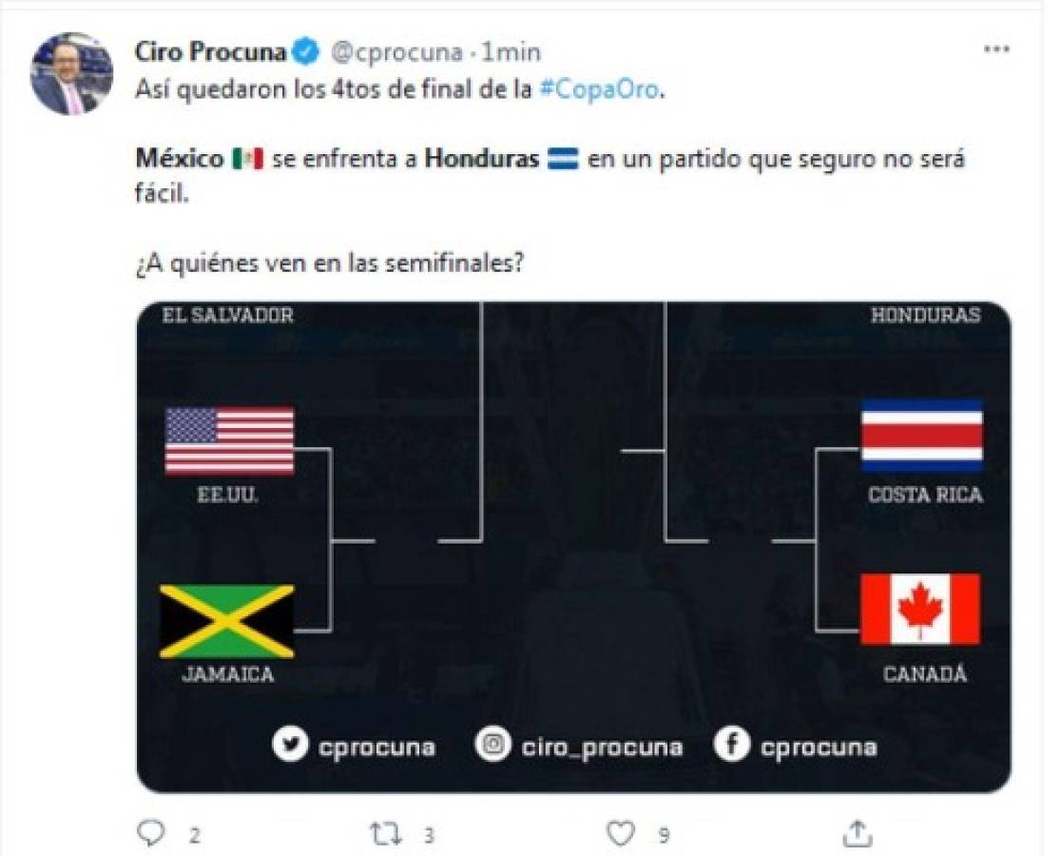This screenshot has width=1061, height=856.
Task: Click the Jamaica flag in bracket
Action: pyautogui.click(x=226, y=621)
